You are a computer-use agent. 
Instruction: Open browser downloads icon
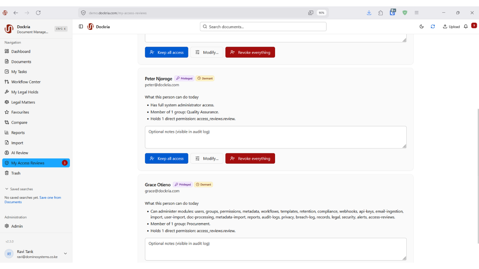pyautogui.click(x=369, y=13)
